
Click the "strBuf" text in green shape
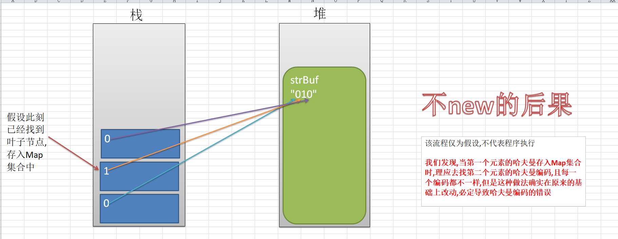pyautogui.click(x=304, y=80)
